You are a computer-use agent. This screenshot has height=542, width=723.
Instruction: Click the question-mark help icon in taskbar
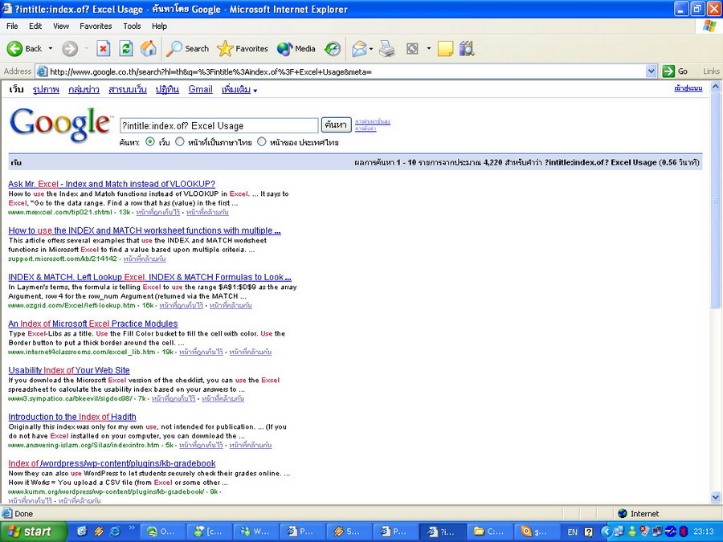click(x=588, y=532)
